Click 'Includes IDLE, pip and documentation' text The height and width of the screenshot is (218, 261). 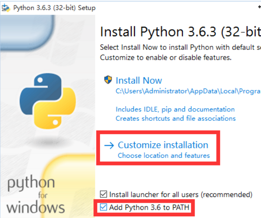pyautogui.click(x=175, y=109)
